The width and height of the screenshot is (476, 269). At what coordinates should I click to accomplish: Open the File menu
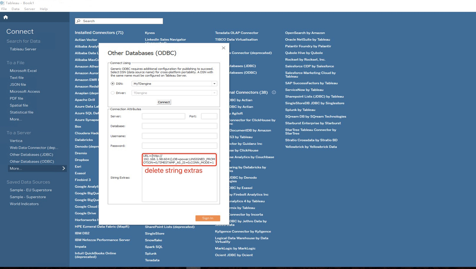(x=4, y=9)
